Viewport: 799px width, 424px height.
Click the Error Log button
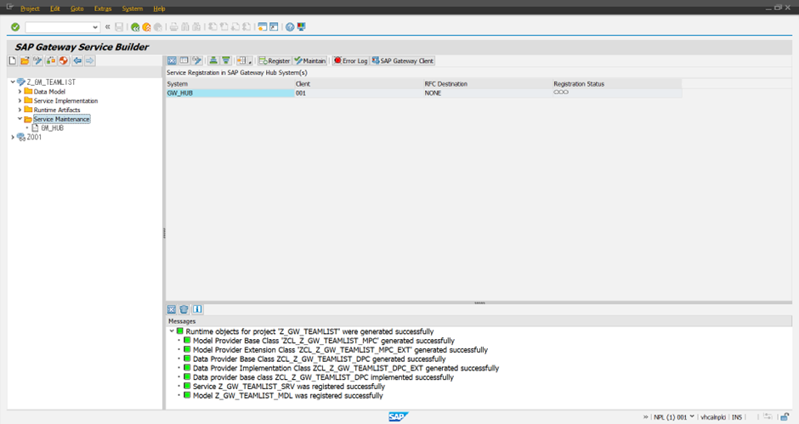(350, 60)
